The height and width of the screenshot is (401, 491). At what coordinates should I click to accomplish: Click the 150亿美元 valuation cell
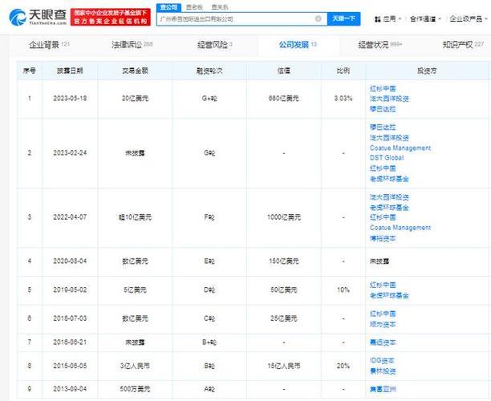284,261
